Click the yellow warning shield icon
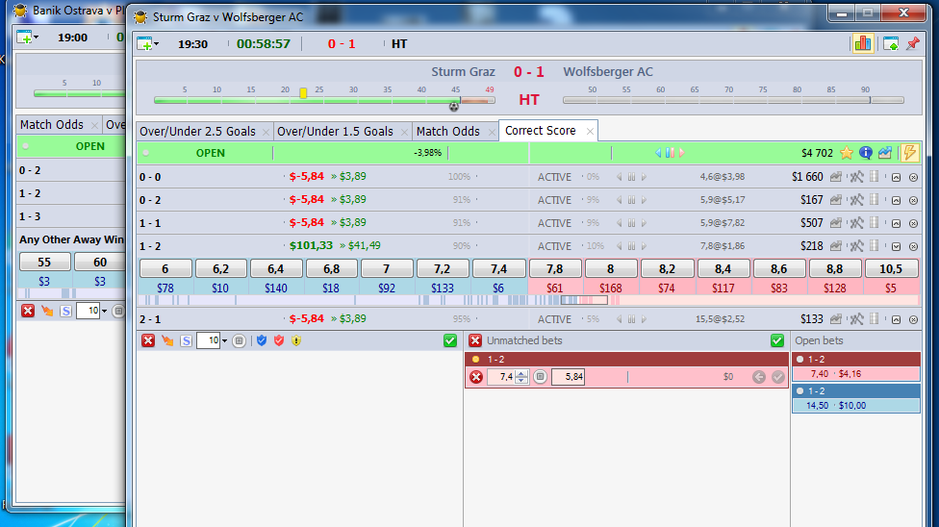Screen dimensions: 939x527 [x=295, y=340]
